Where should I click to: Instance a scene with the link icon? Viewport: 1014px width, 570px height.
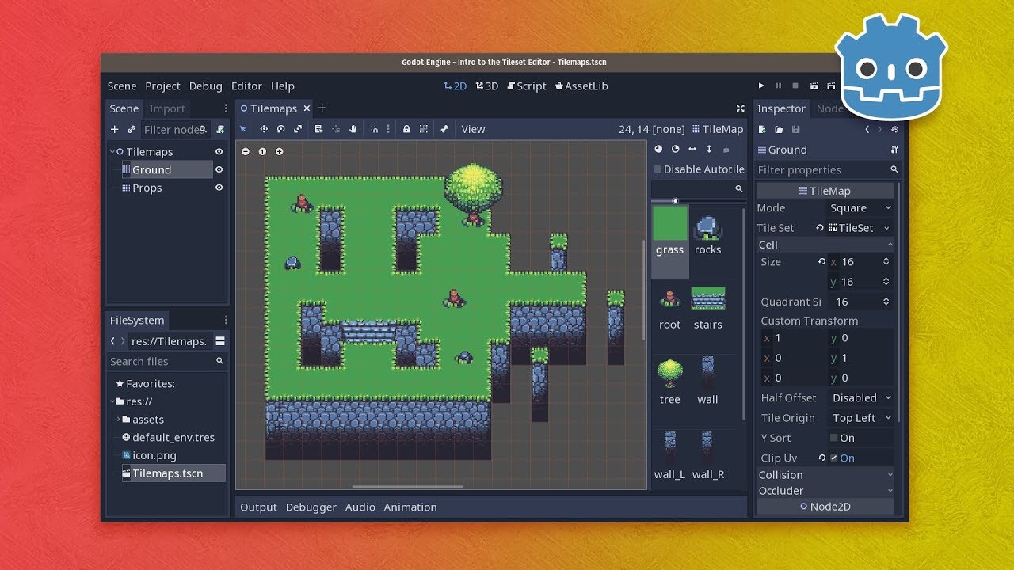click(132, 129)
